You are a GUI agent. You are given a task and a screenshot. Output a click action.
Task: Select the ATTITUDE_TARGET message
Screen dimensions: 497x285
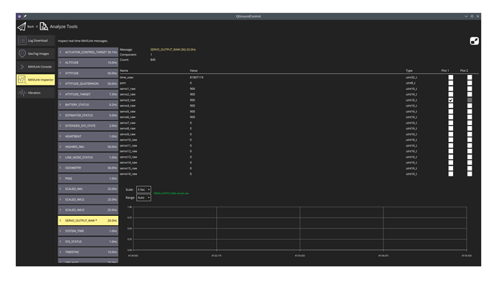(88, 94)
